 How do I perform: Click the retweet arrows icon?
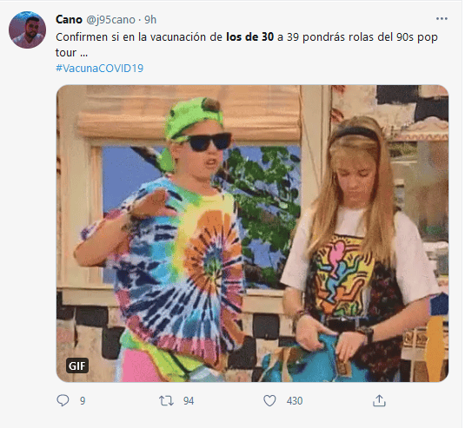pos(166,401)
